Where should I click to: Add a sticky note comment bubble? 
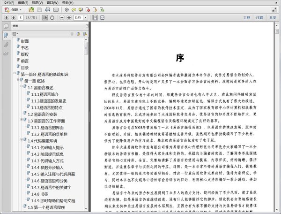(x=74, y=10)
